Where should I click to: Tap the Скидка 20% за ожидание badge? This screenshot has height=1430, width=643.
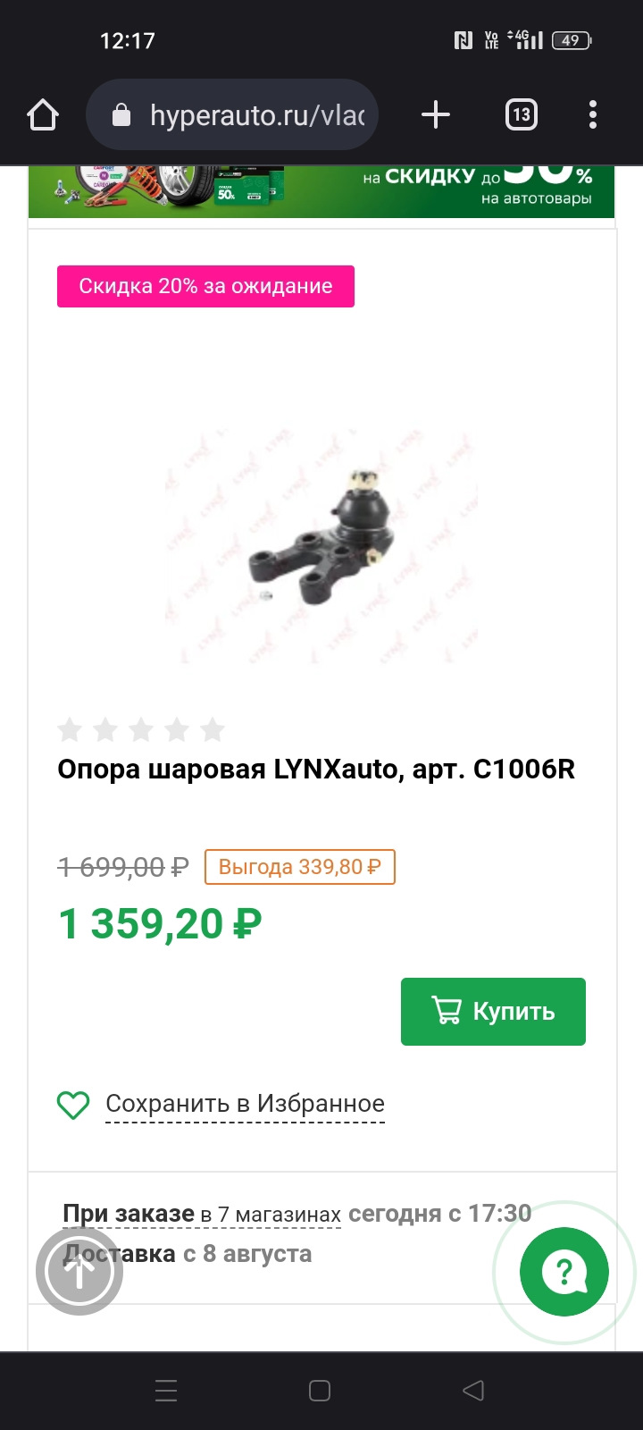(x=205, y=286)
